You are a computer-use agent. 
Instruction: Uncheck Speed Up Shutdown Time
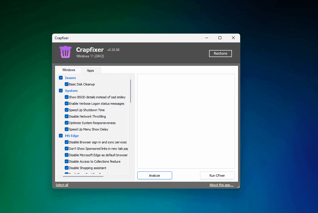click(x=66, y=110)
